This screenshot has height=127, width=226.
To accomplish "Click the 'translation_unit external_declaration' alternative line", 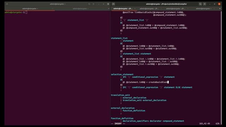I will click(x=144, y=100).
